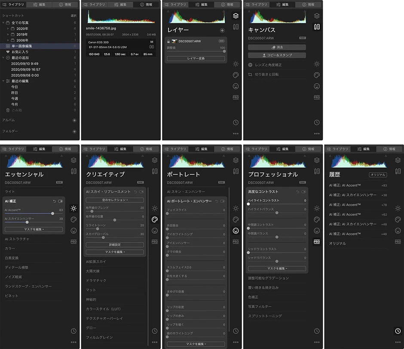Select the PRO icon in プロフェッショナル panel

coord(317,242)
